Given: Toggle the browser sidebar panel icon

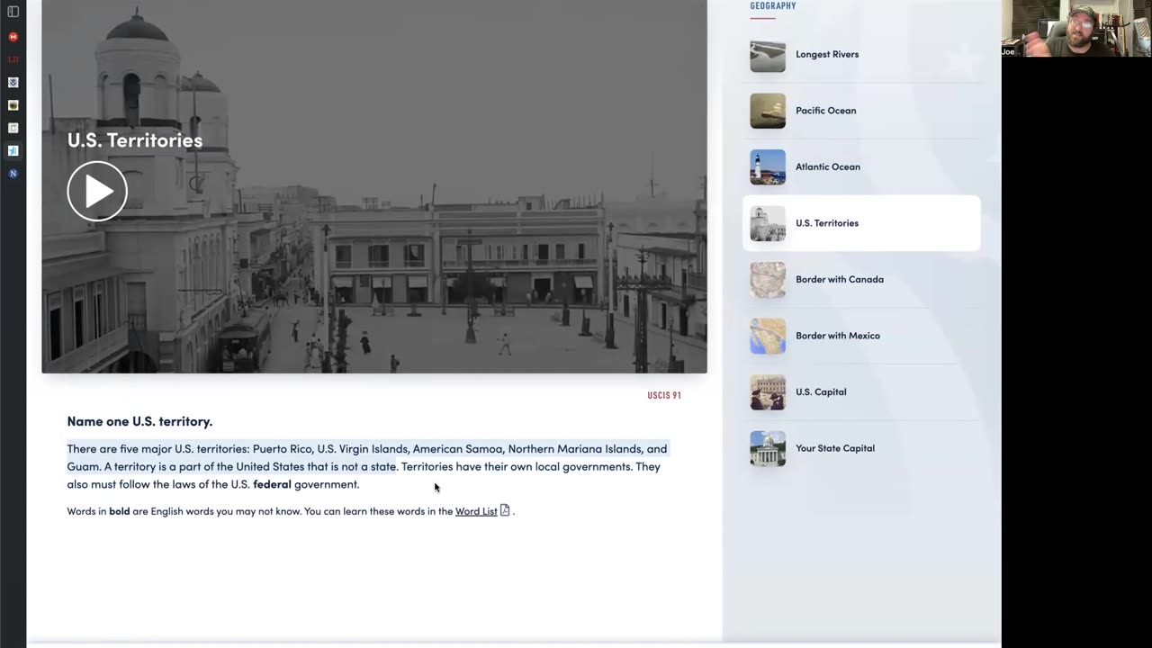Looking at the screenshot, I should point(13,12).
